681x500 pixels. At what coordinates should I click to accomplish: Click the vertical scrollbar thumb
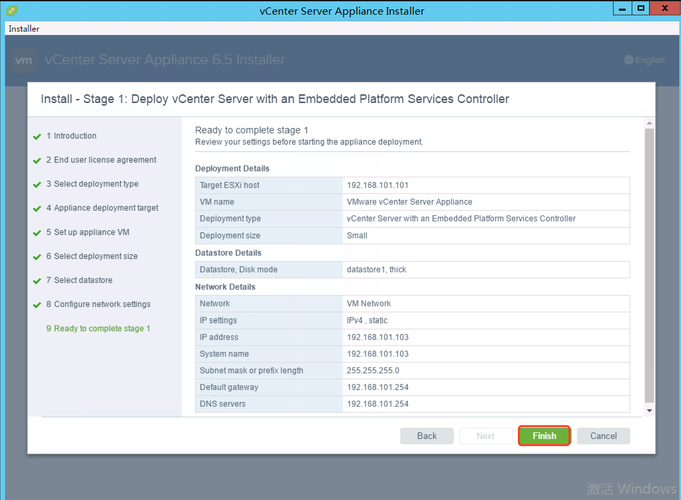[649, 266]
